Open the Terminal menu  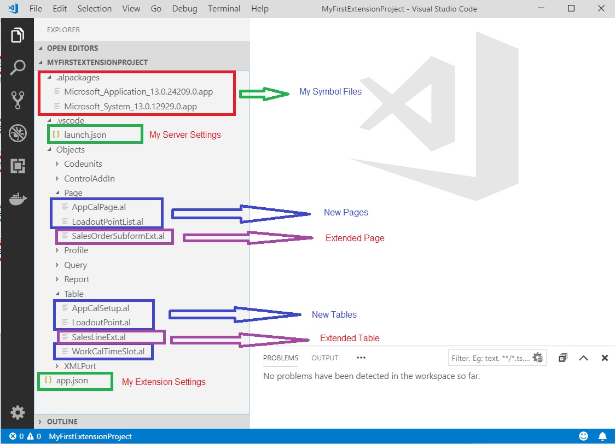pos(224,9)
